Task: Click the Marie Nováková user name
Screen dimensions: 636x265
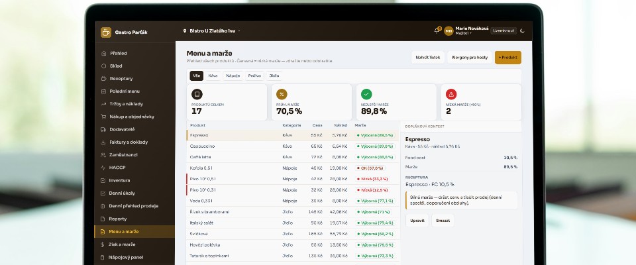Action: (x=472, y=28)
